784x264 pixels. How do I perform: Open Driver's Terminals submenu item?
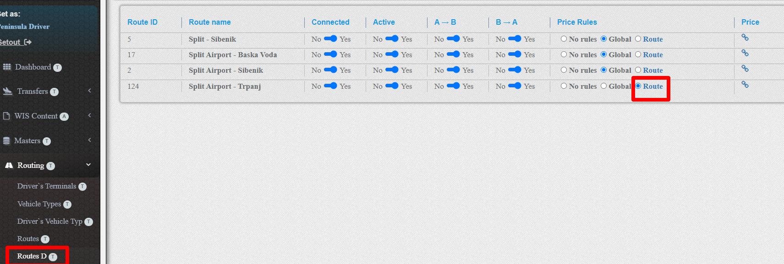47,186
